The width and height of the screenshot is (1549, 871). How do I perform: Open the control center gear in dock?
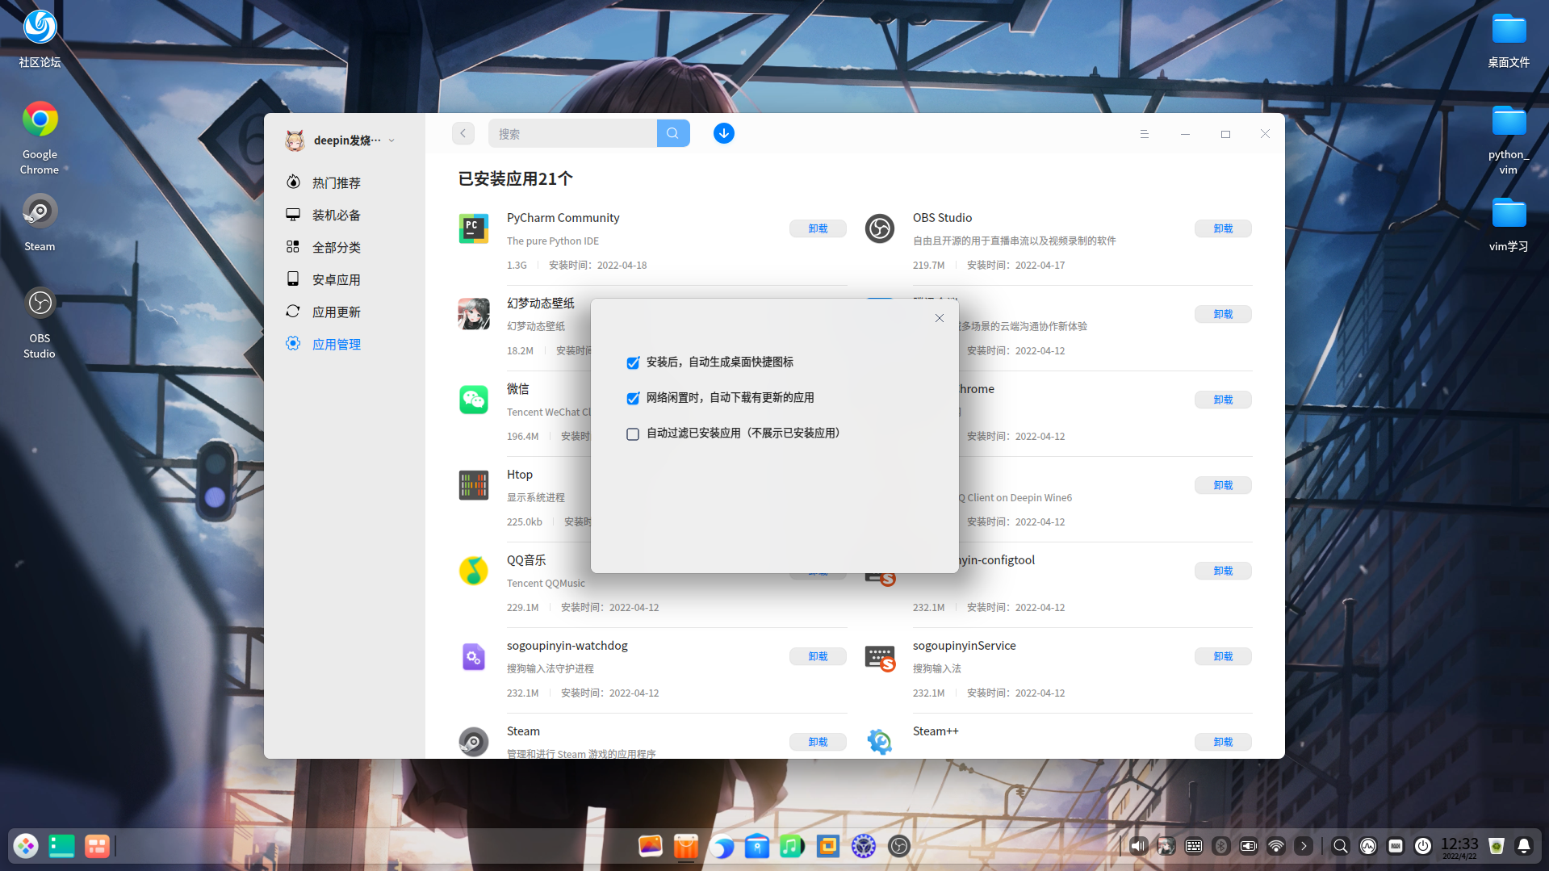tap(864, 846)
